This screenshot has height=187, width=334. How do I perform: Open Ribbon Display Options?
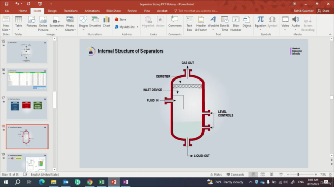[294, 4]
